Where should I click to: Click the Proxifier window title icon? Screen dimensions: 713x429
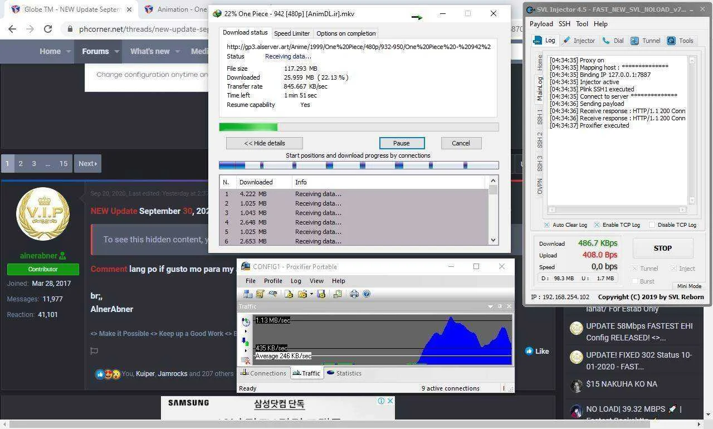coord(245,267)
